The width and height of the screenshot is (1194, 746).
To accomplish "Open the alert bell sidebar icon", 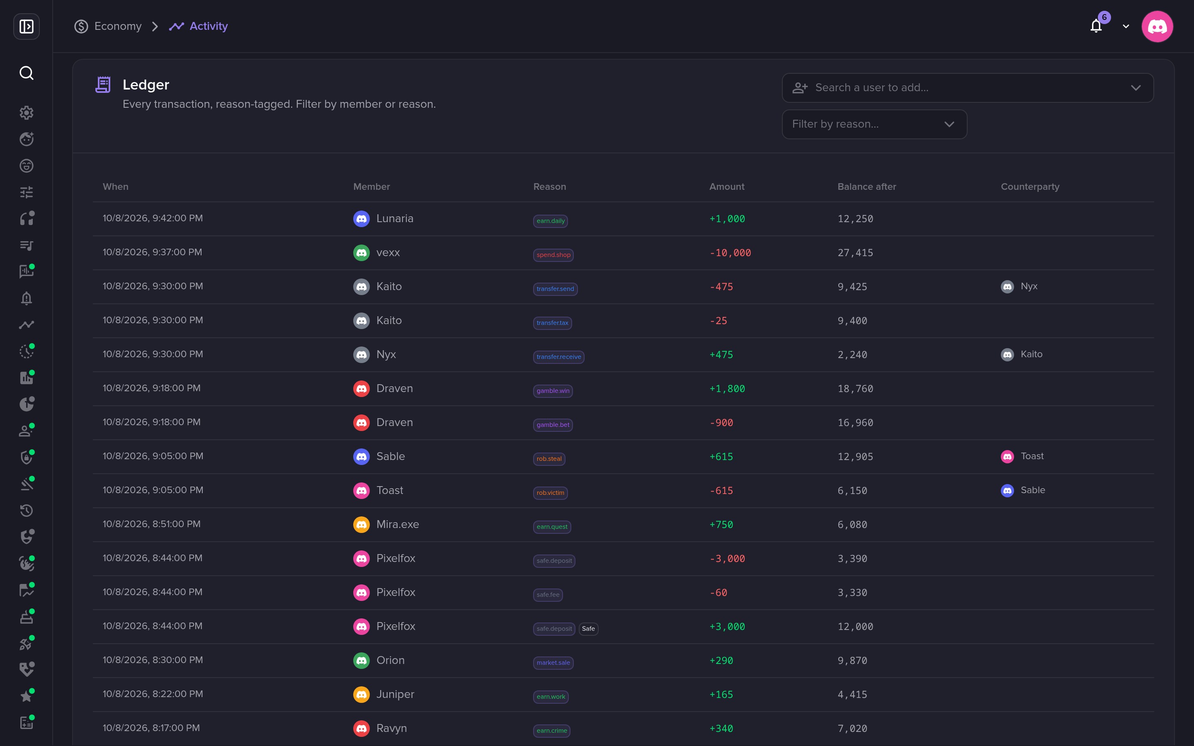I will coord(26,298).
